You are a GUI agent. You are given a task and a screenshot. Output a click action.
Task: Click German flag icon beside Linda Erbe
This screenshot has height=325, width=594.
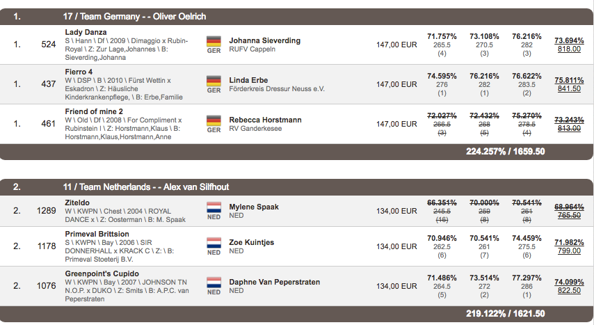214,81
